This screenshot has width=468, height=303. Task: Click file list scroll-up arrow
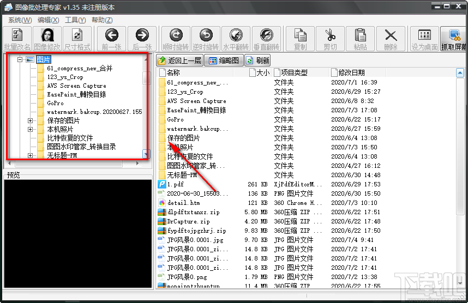[x=460, y=73]
